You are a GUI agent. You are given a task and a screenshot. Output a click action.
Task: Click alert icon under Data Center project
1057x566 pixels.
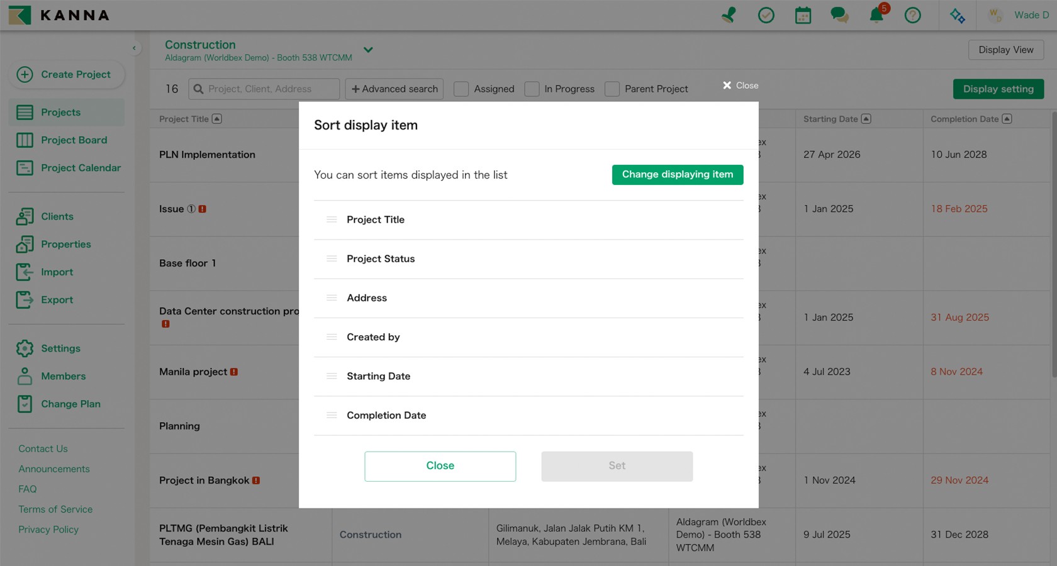(165, 324)
